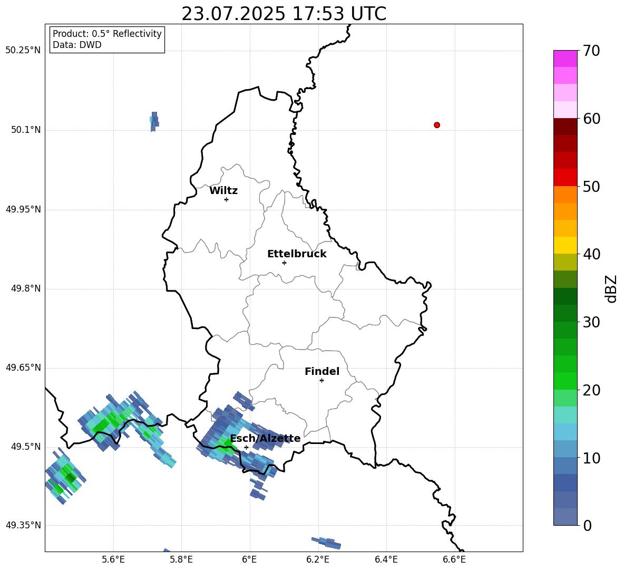Click the 40 tick label on colorbar
The width and height of the screenshot is (624, 570).
tap(591, 254)
